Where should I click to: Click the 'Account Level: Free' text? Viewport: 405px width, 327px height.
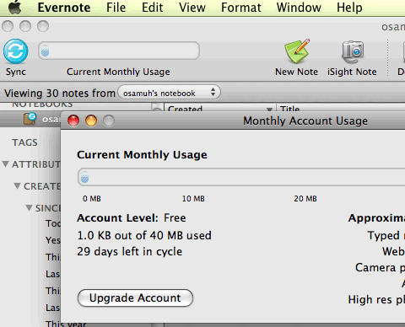click(132, 218)
